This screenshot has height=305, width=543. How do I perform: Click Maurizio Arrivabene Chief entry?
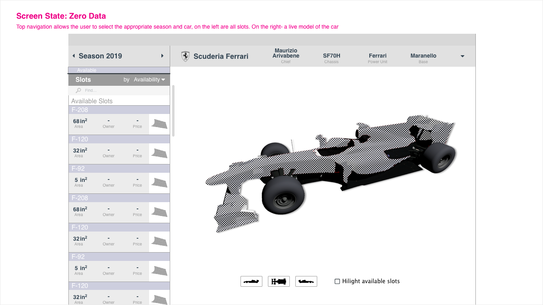pos(286,56)
